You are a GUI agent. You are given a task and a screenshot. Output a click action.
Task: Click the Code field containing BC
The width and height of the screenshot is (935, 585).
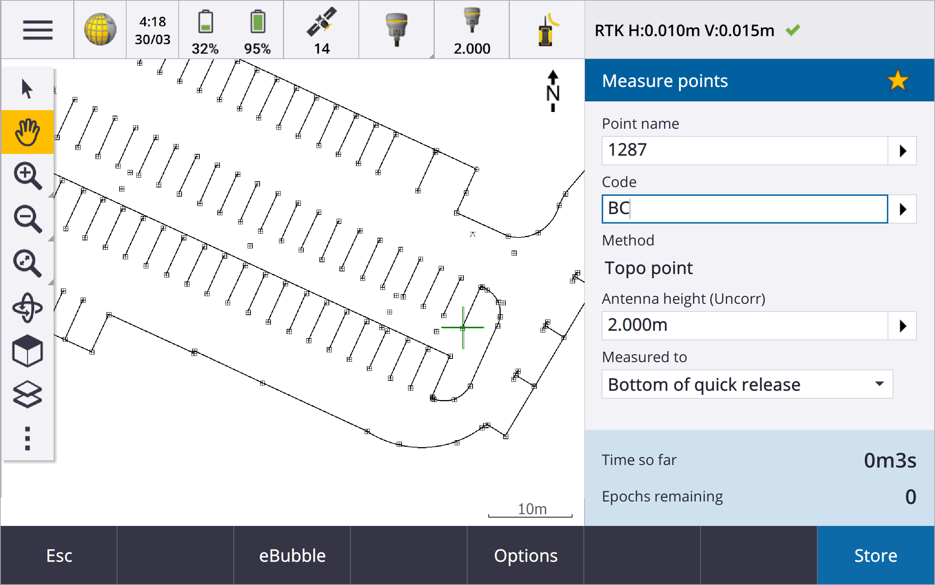[744, 209]
